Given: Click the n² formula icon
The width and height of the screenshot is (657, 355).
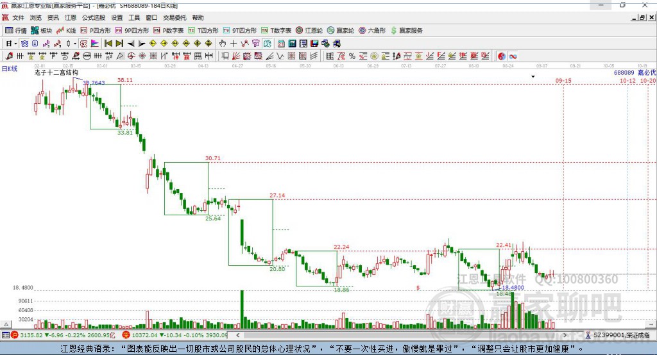Looking at the screenshot, I should tap(109, 56).
